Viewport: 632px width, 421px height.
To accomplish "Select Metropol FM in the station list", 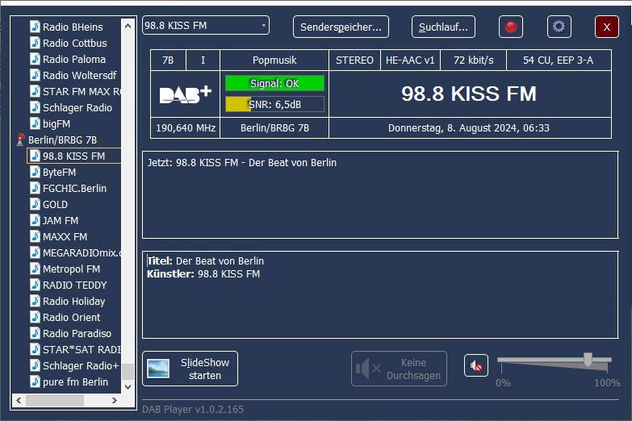I will (71, 269).
